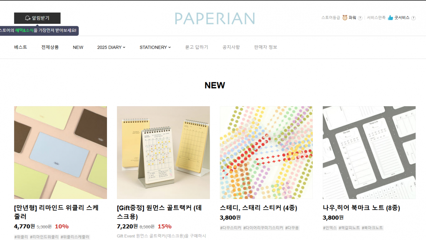426x240 pixels.
Task: Expand the 2025 DIARY dropdown
Action: click(x=111, y=47)
